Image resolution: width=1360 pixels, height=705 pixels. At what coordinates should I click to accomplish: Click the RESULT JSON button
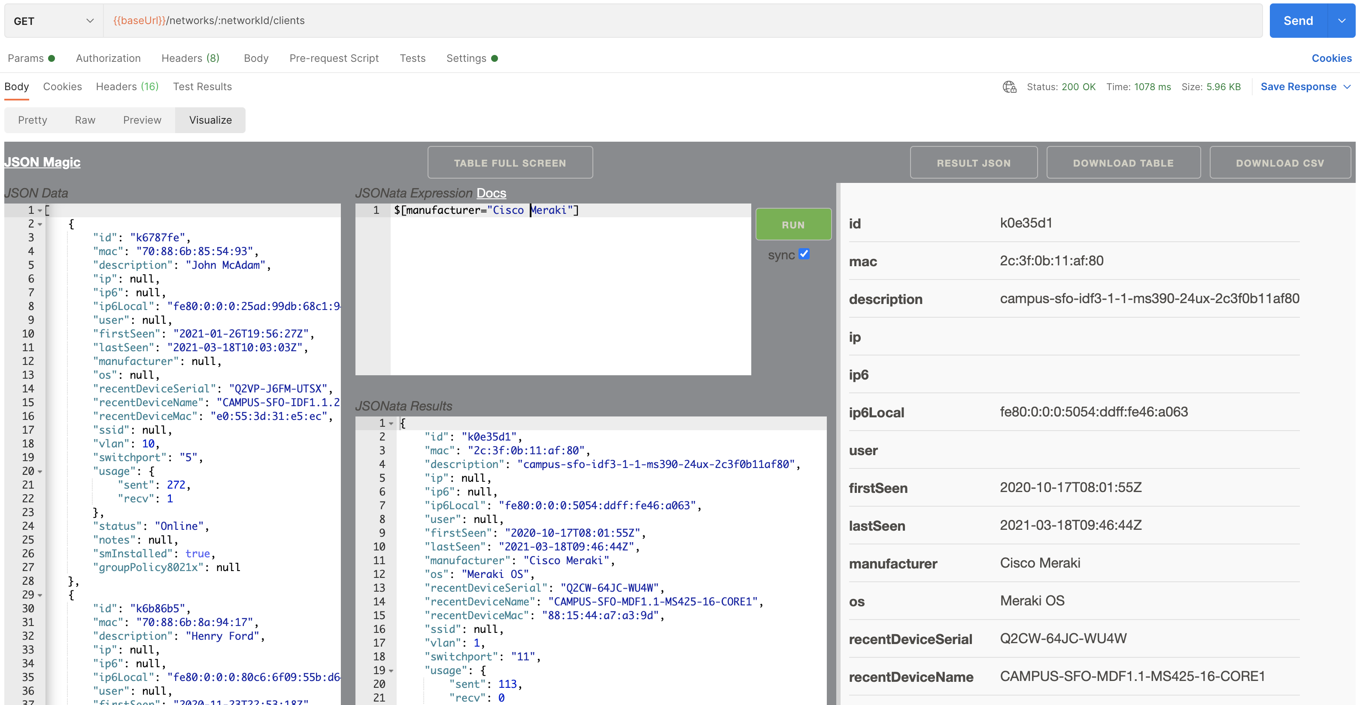click(974, 163)
